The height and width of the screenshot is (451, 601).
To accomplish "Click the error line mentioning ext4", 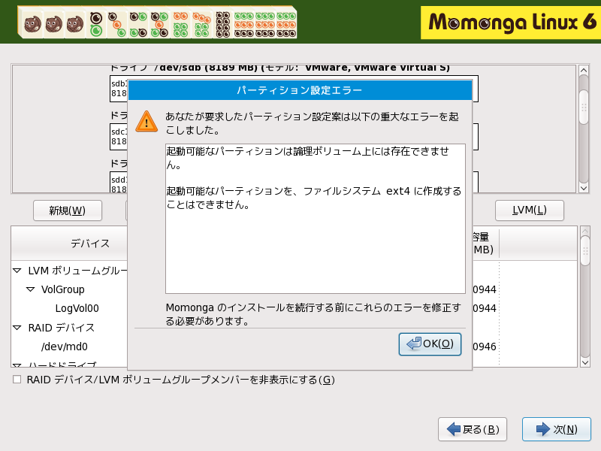I will 313,198.
